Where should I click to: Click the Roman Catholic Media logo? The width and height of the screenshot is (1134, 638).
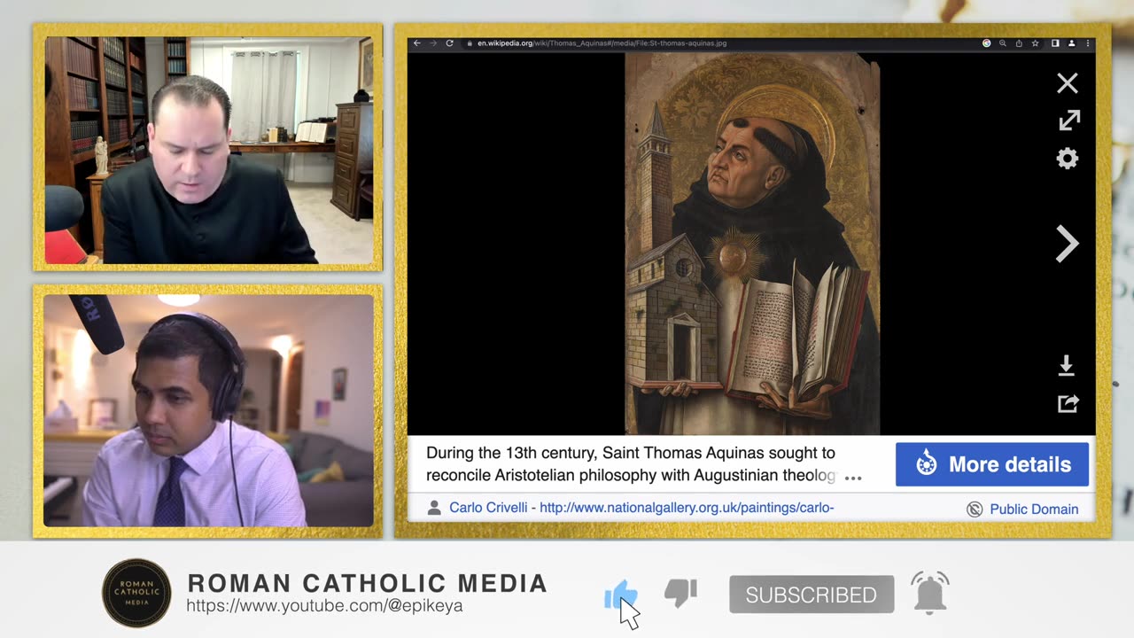(136, 593)
